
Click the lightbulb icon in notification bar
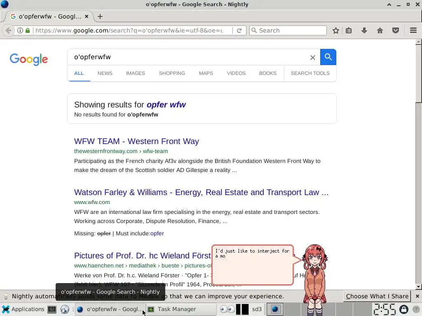click(x=6, y=296)
